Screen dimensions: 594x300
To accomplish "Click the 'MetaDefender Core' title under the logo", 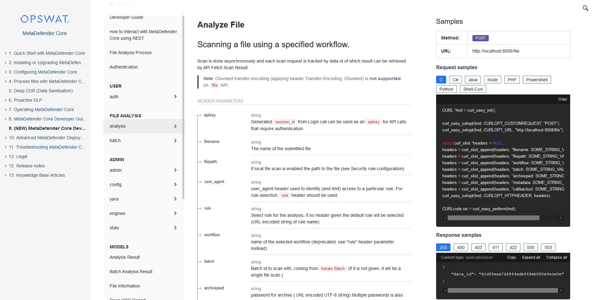I will tap(44, 33).
